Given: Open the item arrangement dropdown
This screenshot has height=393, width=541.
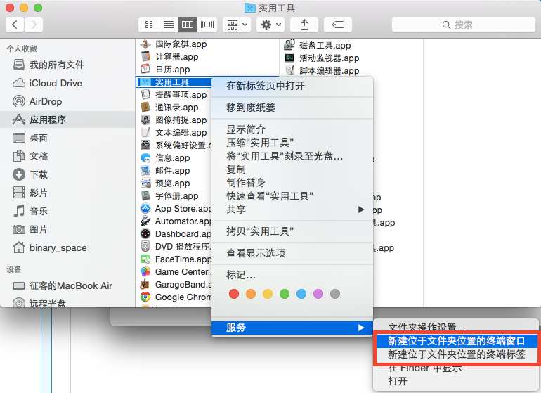Looking at the screenshot, I should 237,25.
